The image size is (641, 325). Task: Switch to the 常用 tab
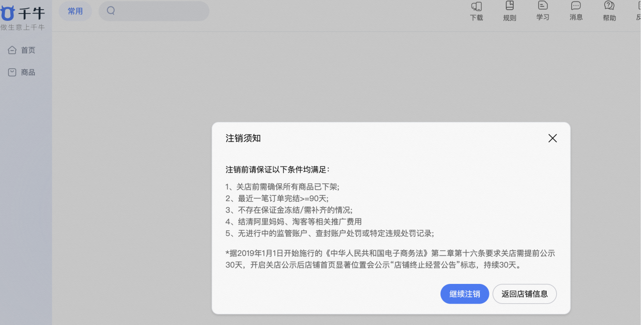[x=75, y=11]
